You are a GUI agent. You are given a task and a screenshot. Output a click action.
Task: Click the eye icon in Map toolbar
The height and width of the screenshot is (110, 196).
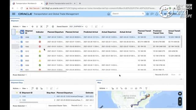click(126, 88)
